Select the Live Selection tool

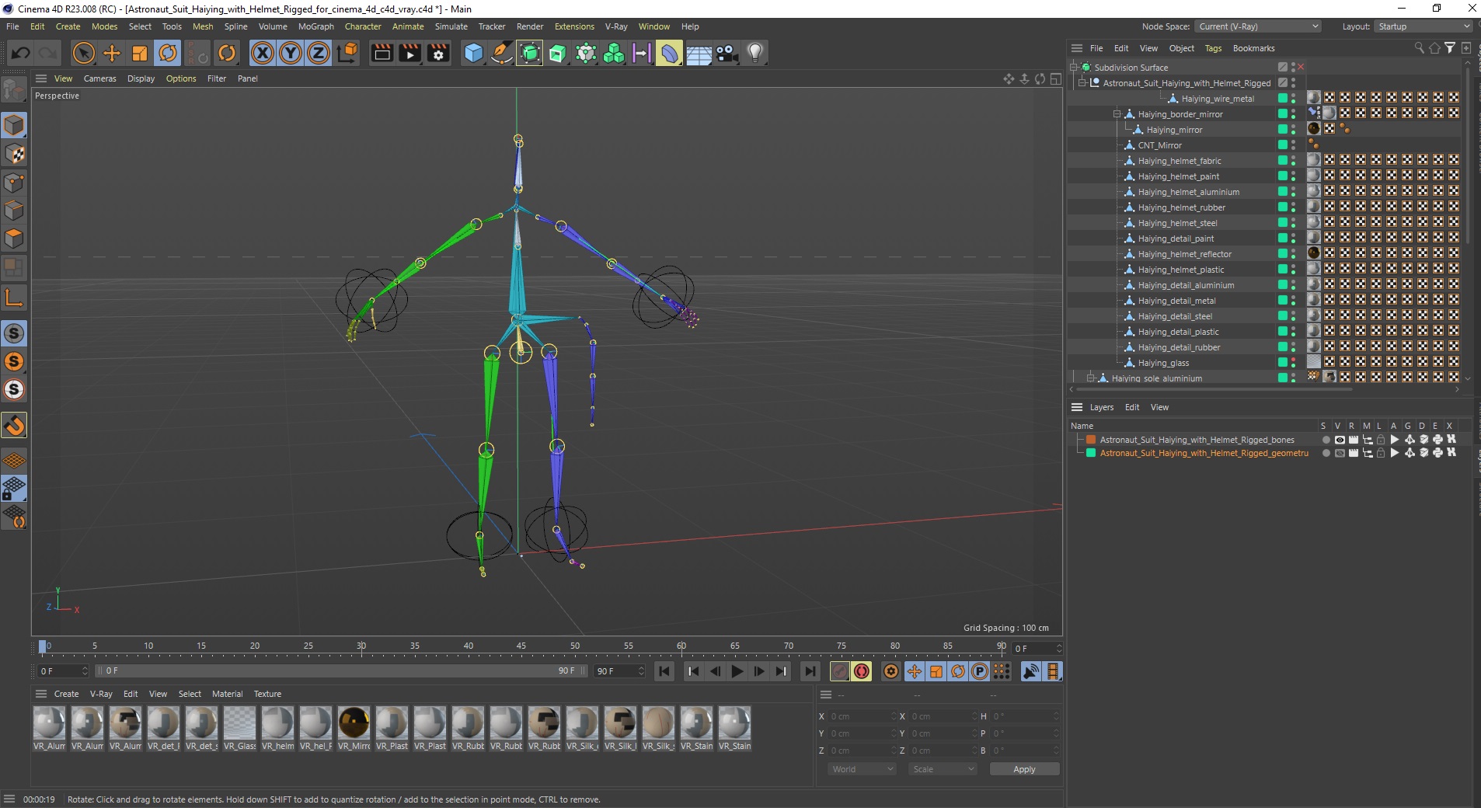pyautogui.click(x=83, y=53)
